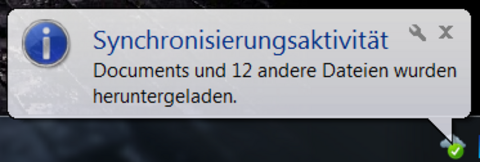Click the number 12 in the notification
Screen dimensions: 480x162
pos(241,71)
